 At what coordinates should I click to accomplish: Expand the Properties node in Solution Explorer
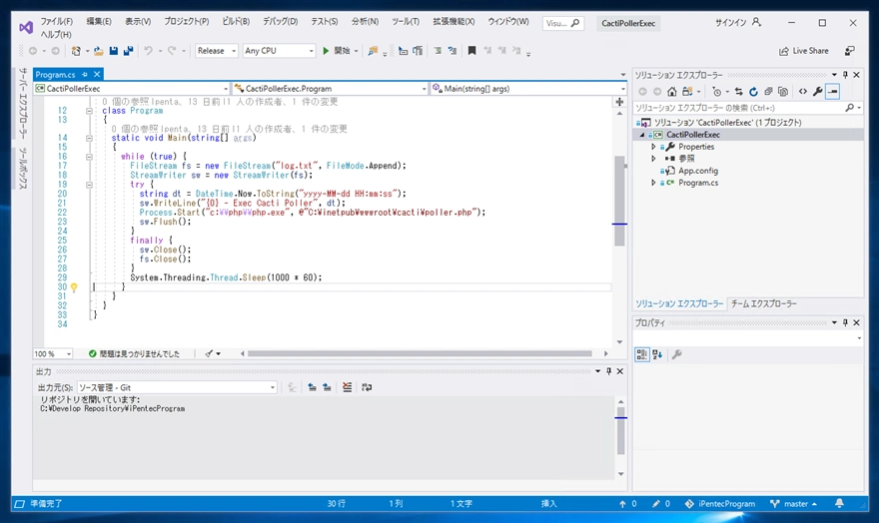click(x=653, y=147)
